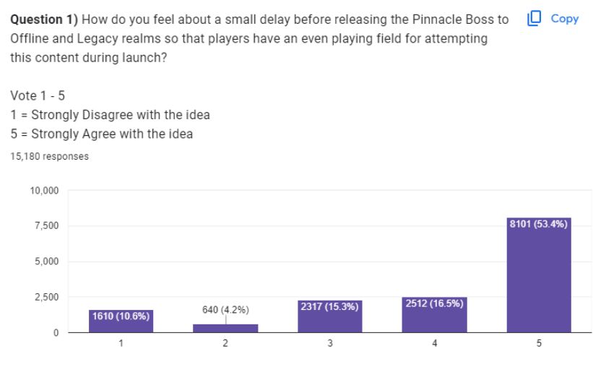Click the 2317 (15.3%) data label
The height and width of the screenshot is (367, 593).
coord(330,306)
